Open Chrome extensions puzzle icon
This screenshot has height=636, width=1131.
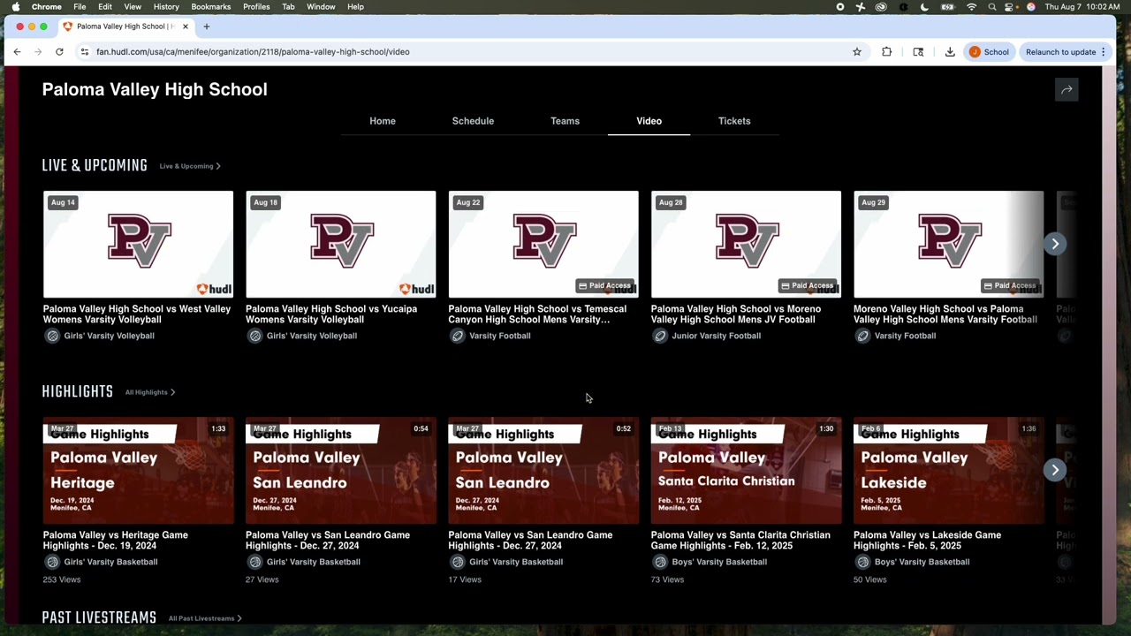click(886, 52)
